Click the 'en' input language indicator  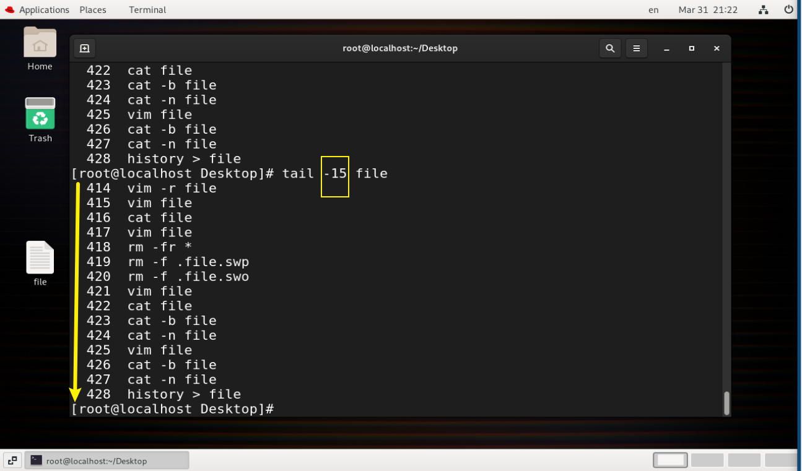tap(653, 10)
